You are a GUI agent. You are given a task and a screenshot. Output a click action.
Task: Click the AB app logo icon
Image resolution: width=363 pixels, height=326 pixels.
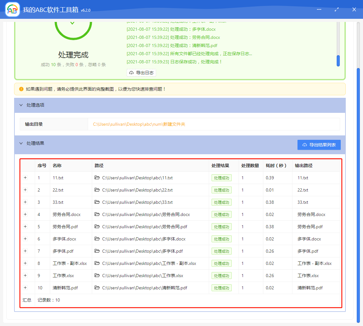(12, 9)
